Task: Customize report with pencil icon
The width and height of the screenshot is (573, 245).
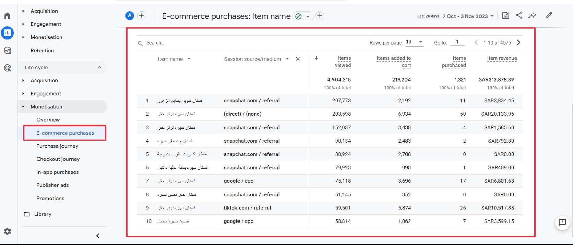Action: tap(549, 15)
